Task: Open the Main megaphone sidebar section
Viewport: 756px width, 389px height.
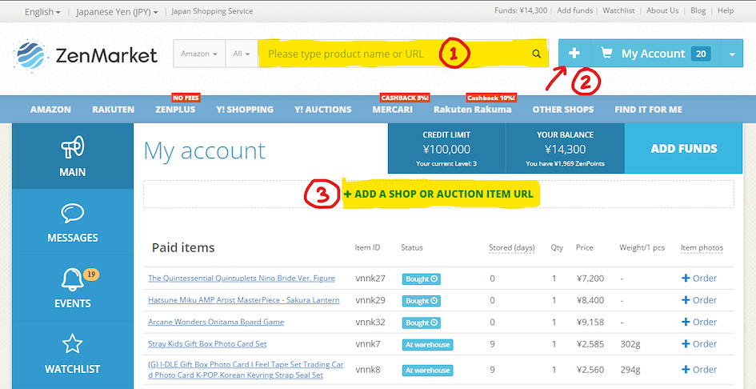Action: pyautogui.click(x=72, y=156)
